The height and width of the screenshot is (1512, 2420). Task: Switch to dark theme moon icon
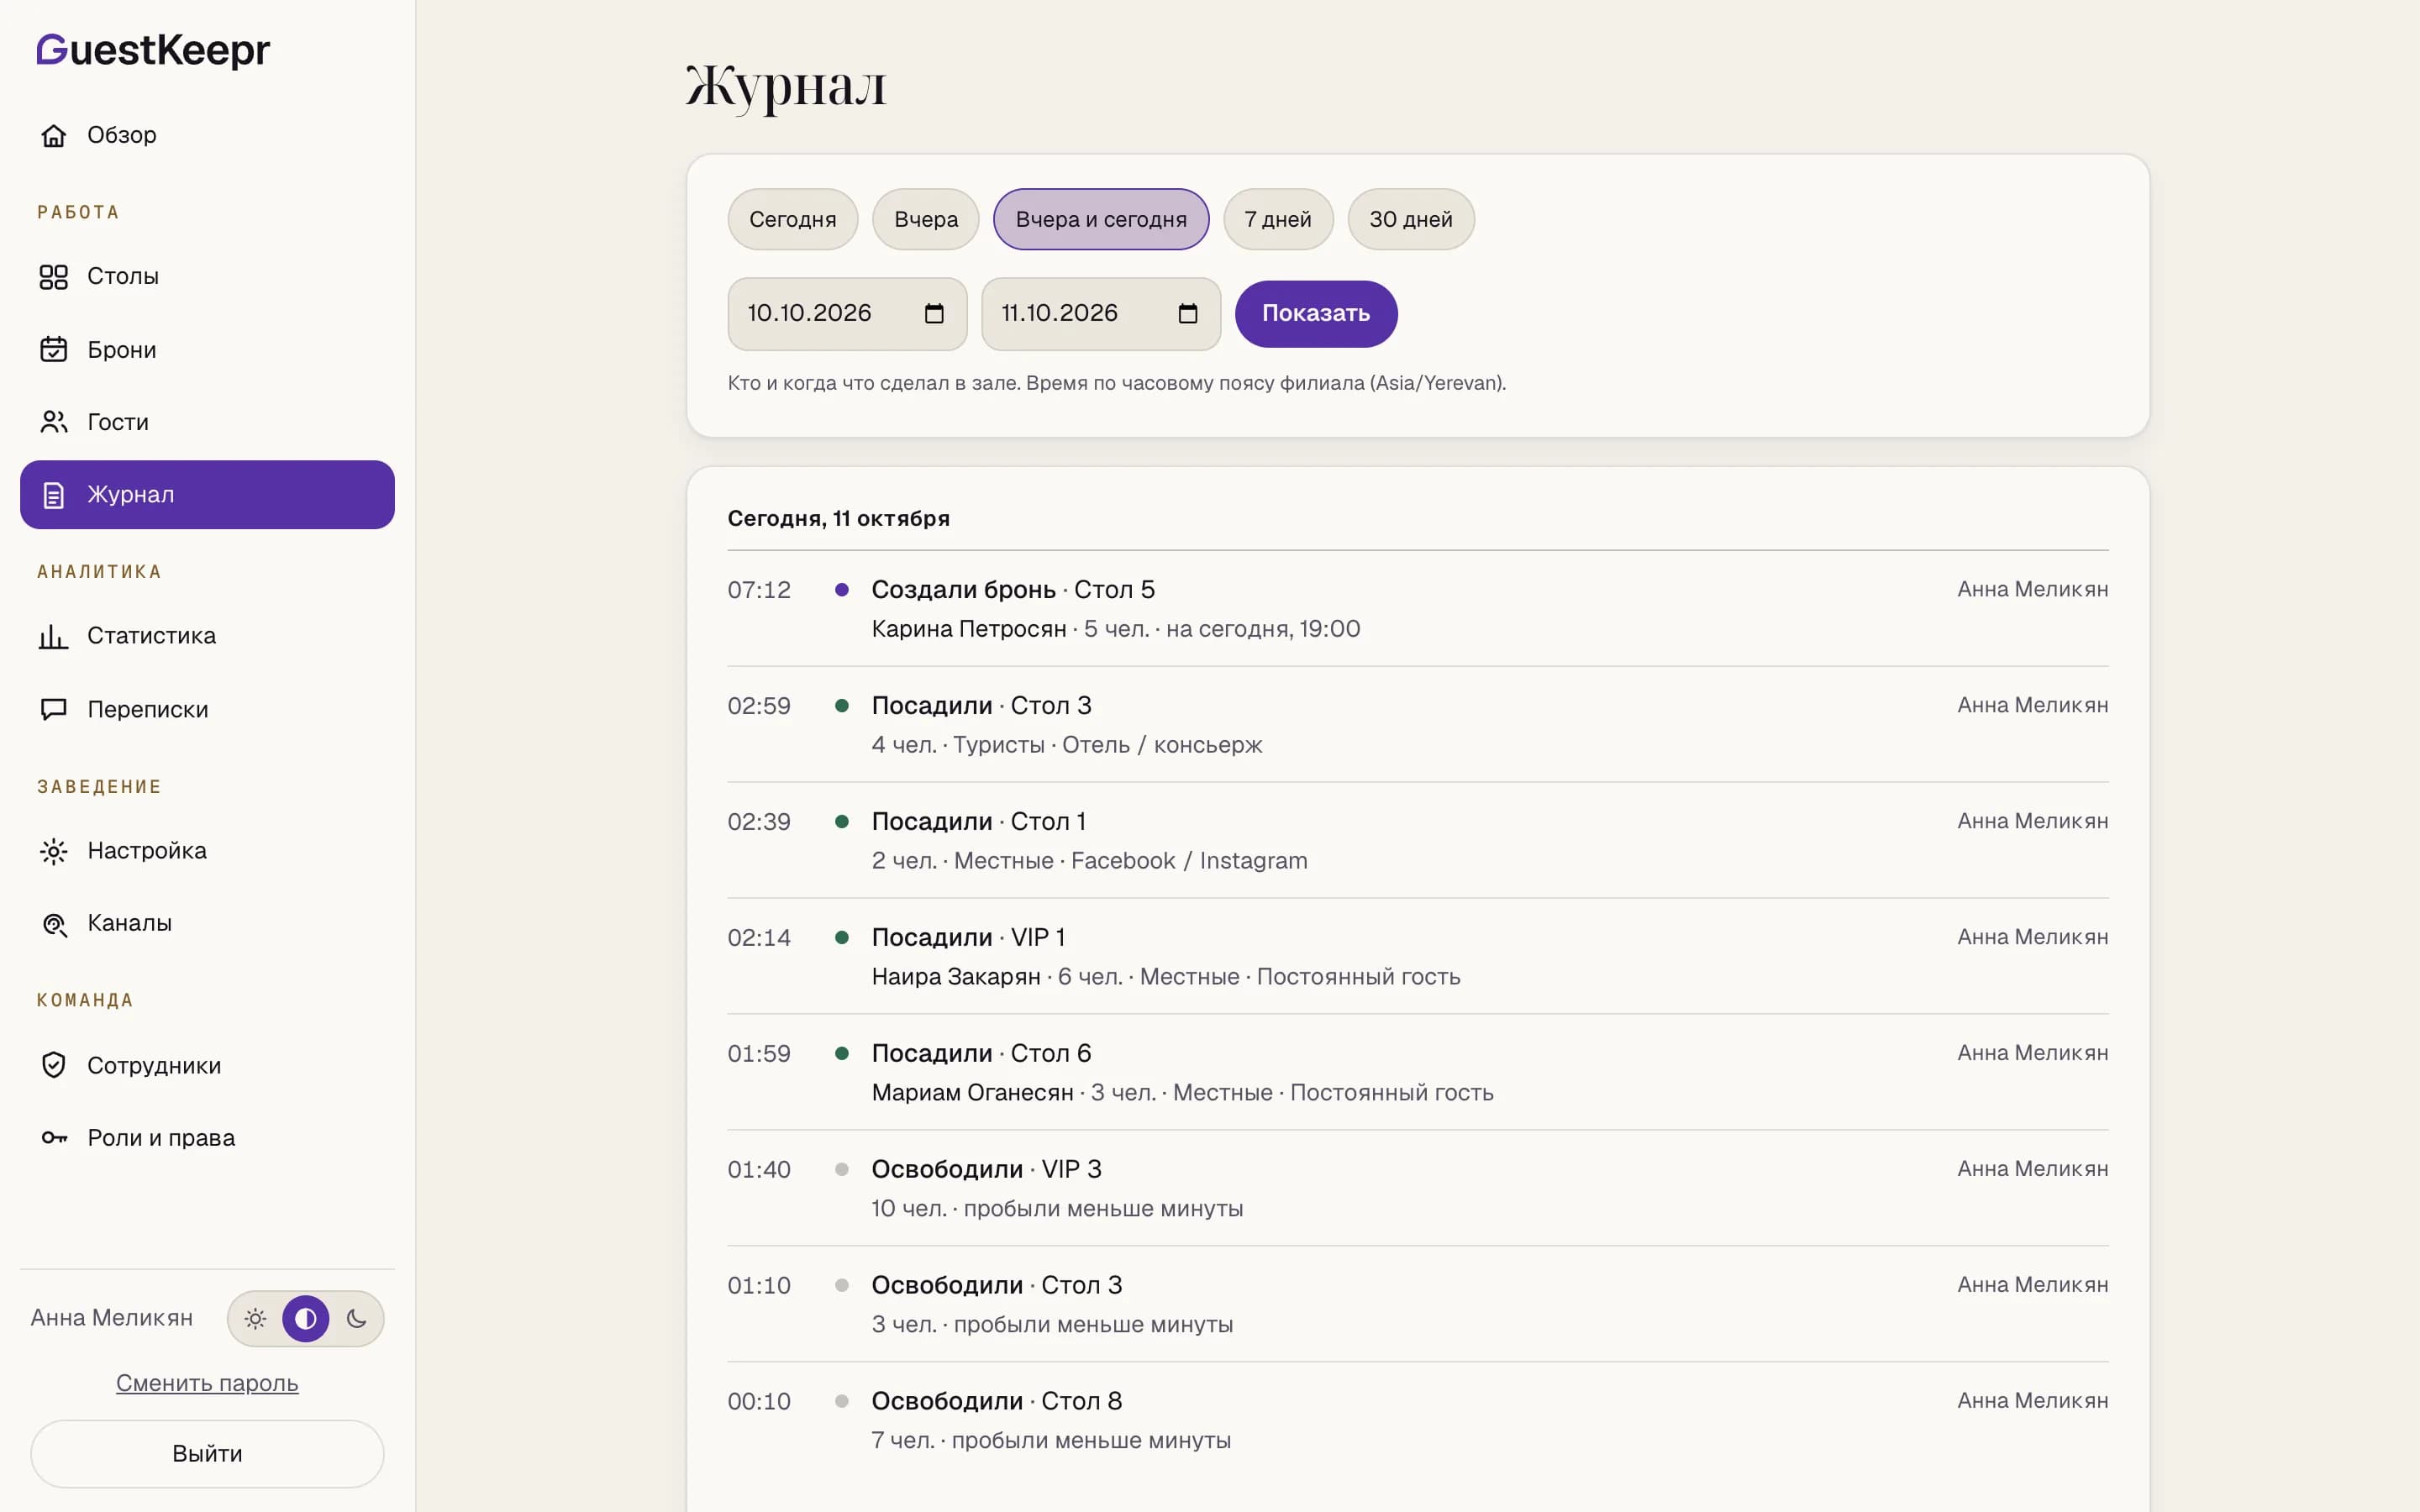point(356,1319)
